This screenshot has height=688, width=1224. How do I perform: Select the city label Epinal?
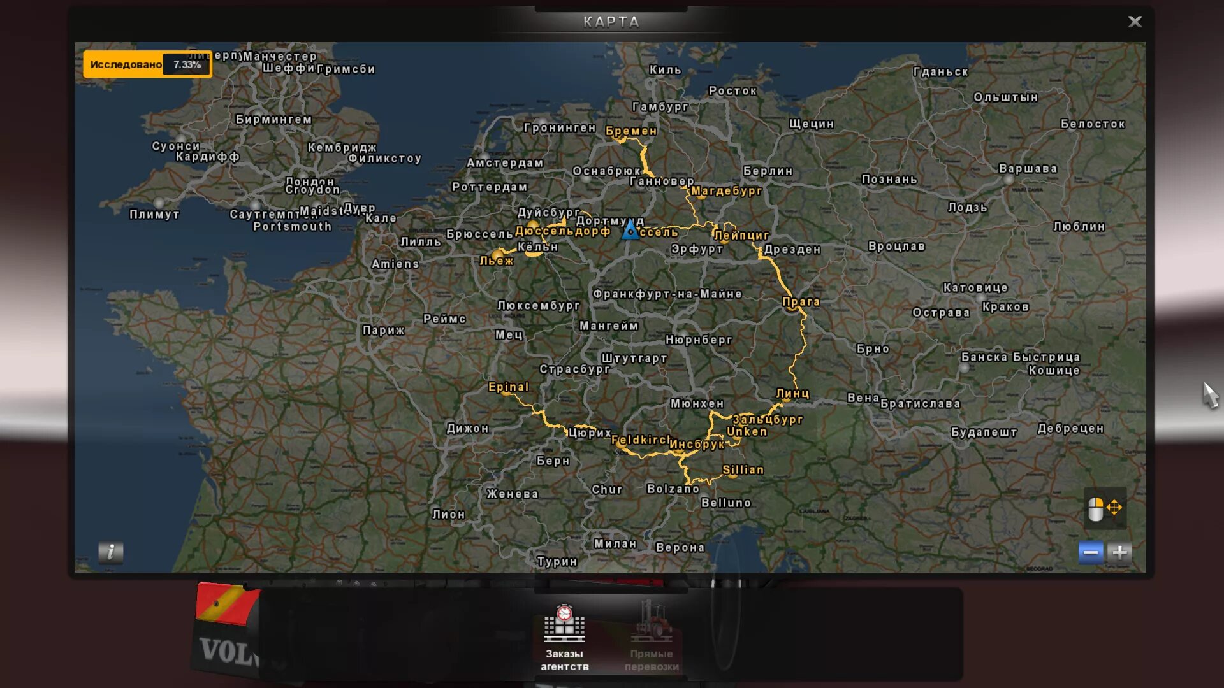508,387
